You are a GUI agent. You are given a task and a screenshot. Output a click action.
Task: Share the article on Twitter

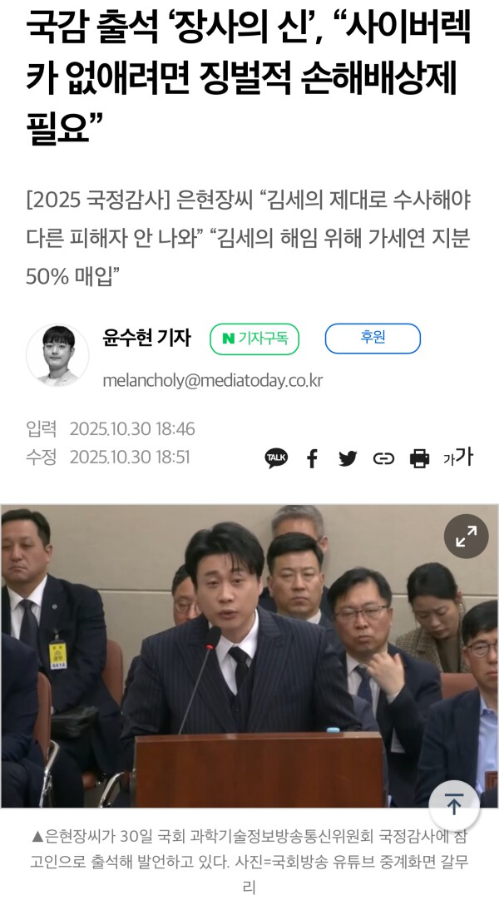coord(348,458)
